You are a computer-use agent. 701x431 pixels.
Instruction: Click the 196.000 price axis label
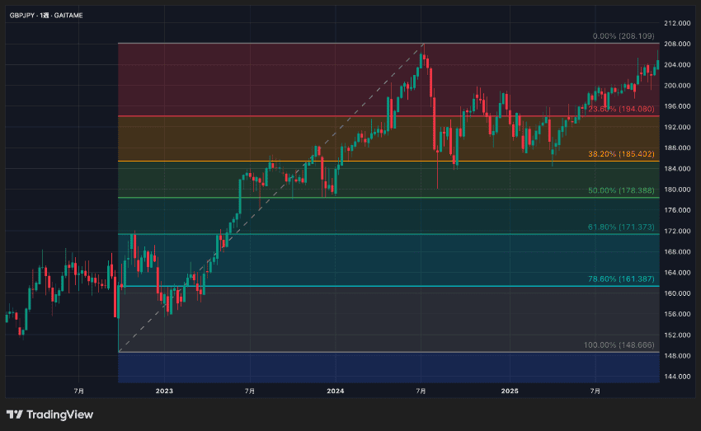tap(677, 106)
